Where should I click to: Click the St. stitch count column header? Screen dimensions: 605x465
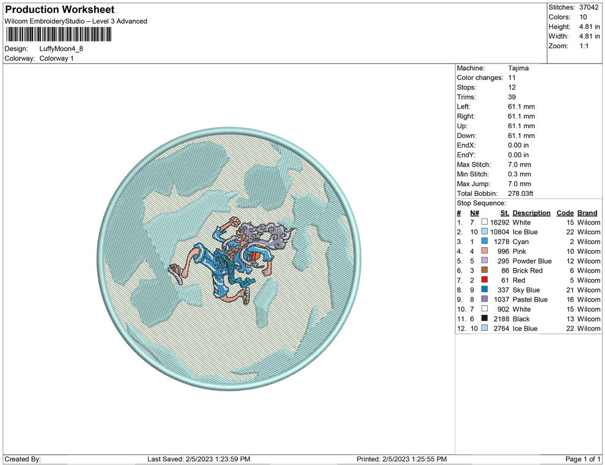(x=504, y=213)
